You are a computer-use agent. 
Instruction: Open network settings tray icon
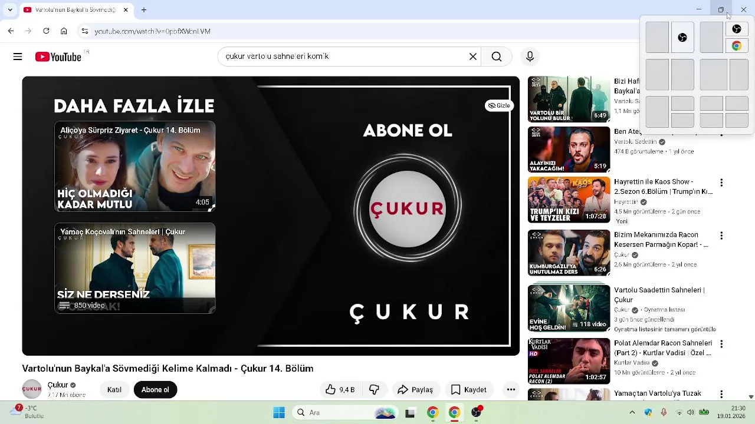coord(679,412)
